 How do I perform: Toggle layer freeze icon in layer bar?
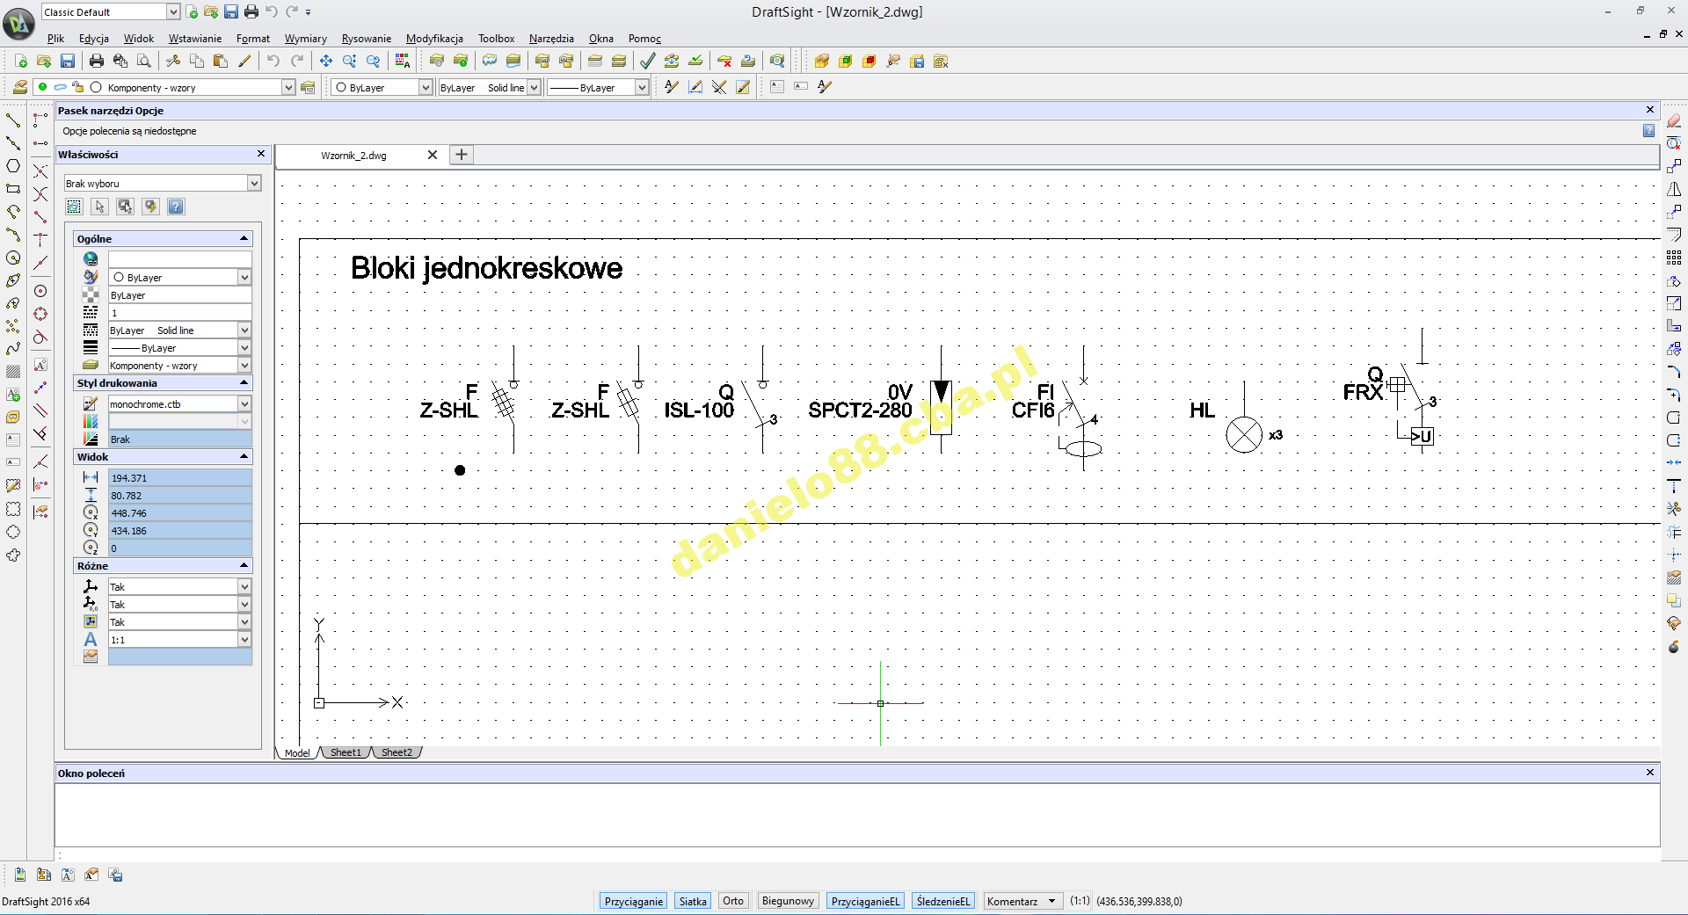coord(60,87)
